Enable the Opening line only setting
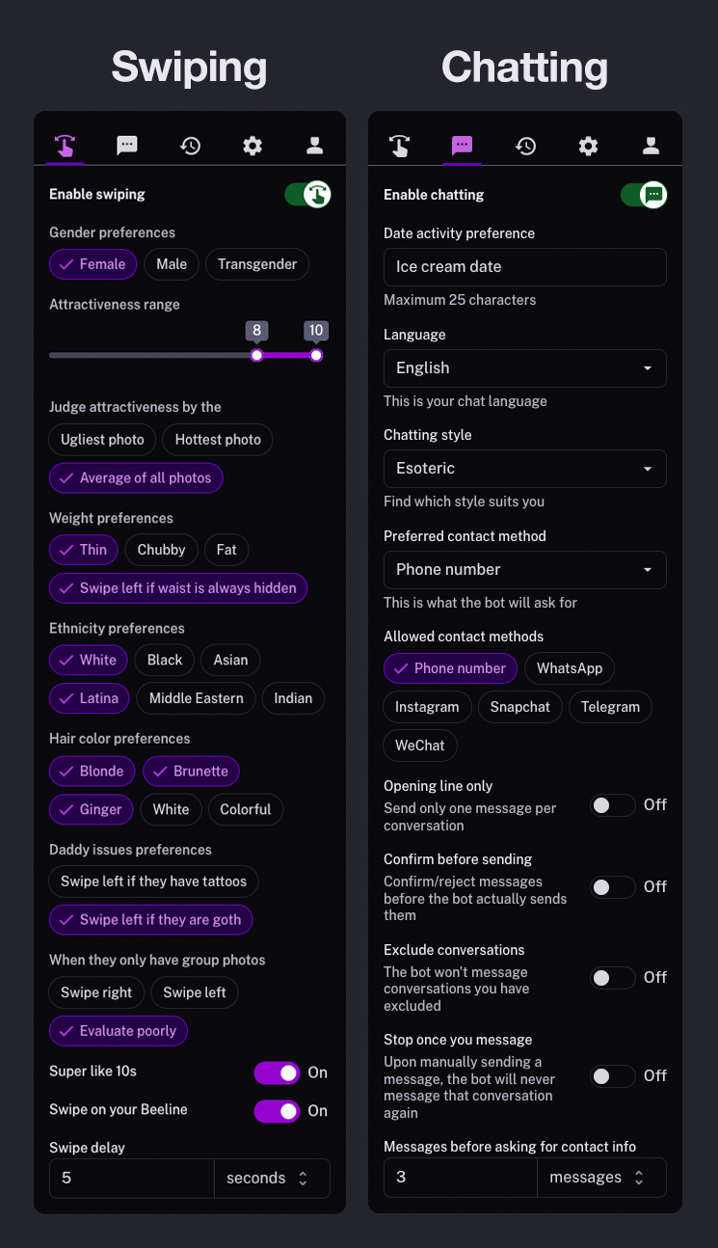 coord(612,804)
